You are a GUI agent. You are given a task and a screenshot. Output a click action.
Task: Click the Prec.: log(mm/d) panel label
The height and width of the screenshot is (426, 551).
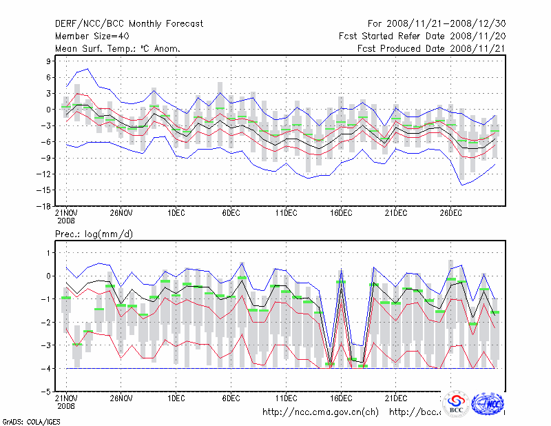pyautogui.click(x=94, y=234)
